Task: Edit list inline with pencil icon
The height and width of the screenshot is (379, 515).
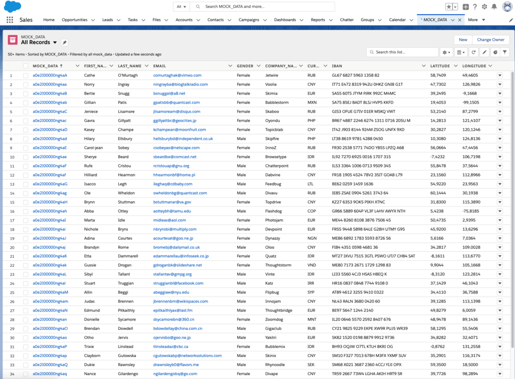Action: pos(484,52)
